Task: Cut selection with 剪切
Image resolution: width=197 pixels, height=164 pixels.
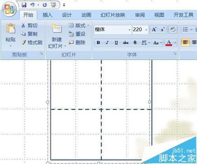Action: 30,26
